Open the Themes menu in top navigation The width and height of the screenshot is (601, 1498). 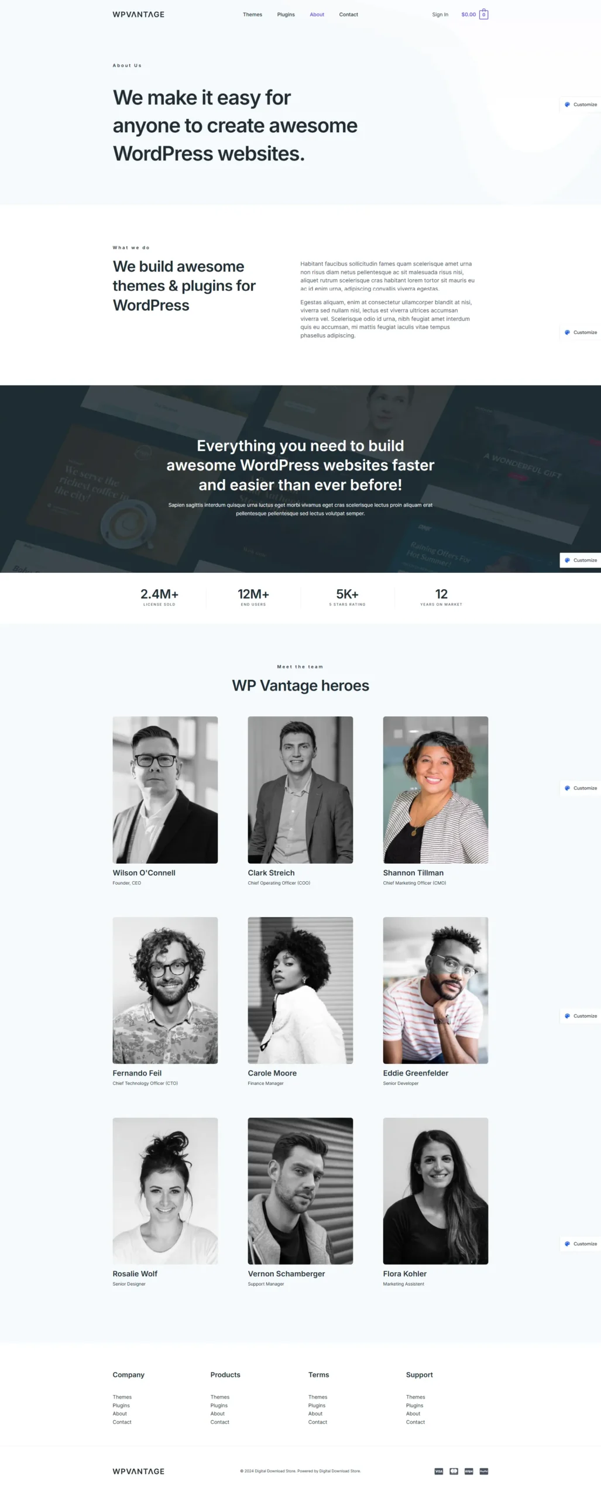point(252,15)
